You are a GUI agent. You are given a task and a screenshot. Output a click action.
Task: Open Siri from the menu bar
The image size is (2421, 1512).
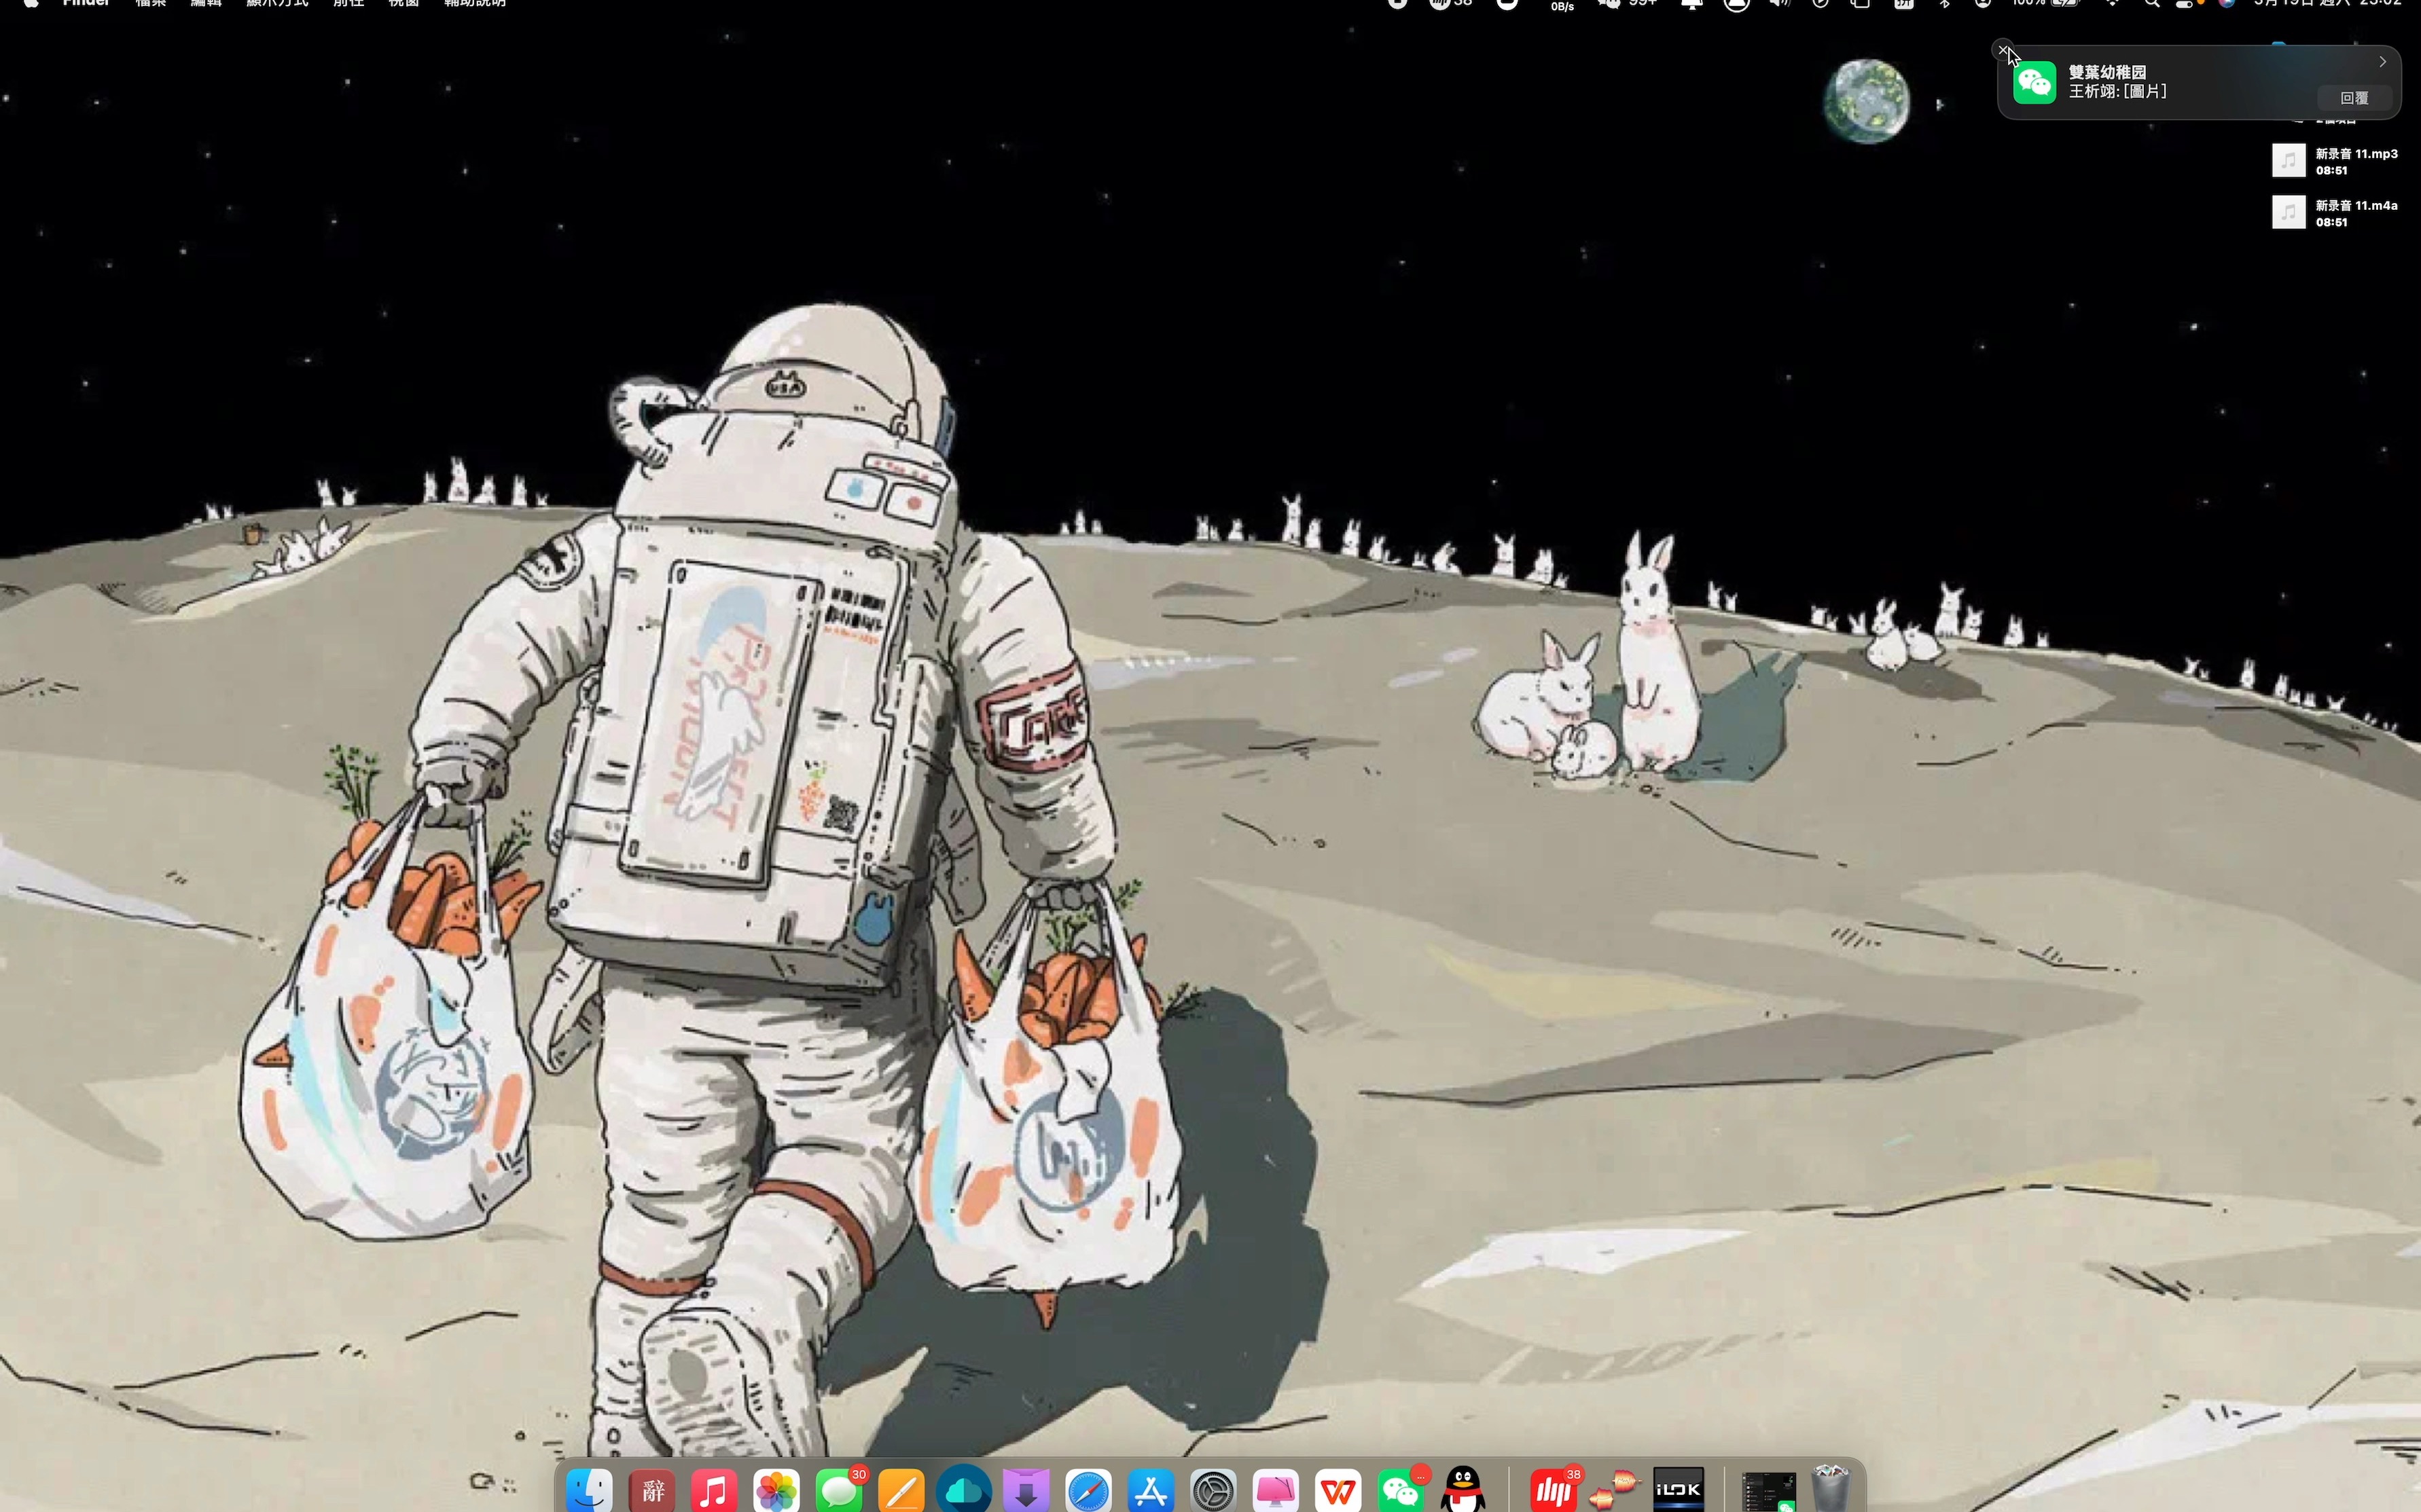coord(2227,3)
